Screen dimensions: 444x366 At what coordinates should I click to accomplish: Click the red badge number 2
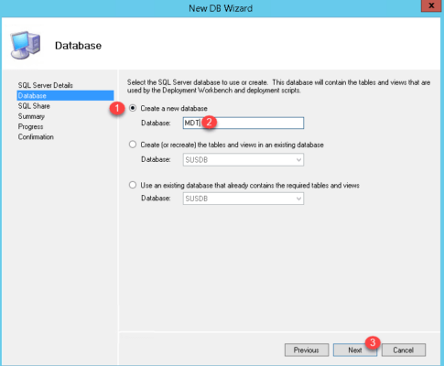209,122
